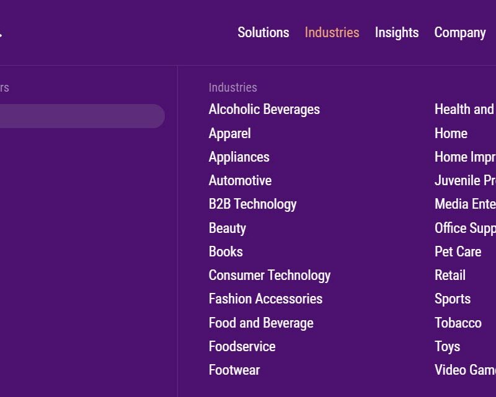Image resolution: width=496 pixels, height=397 pixels.
Task: Open the Foodservice industry page
Action: coord(242,346)
